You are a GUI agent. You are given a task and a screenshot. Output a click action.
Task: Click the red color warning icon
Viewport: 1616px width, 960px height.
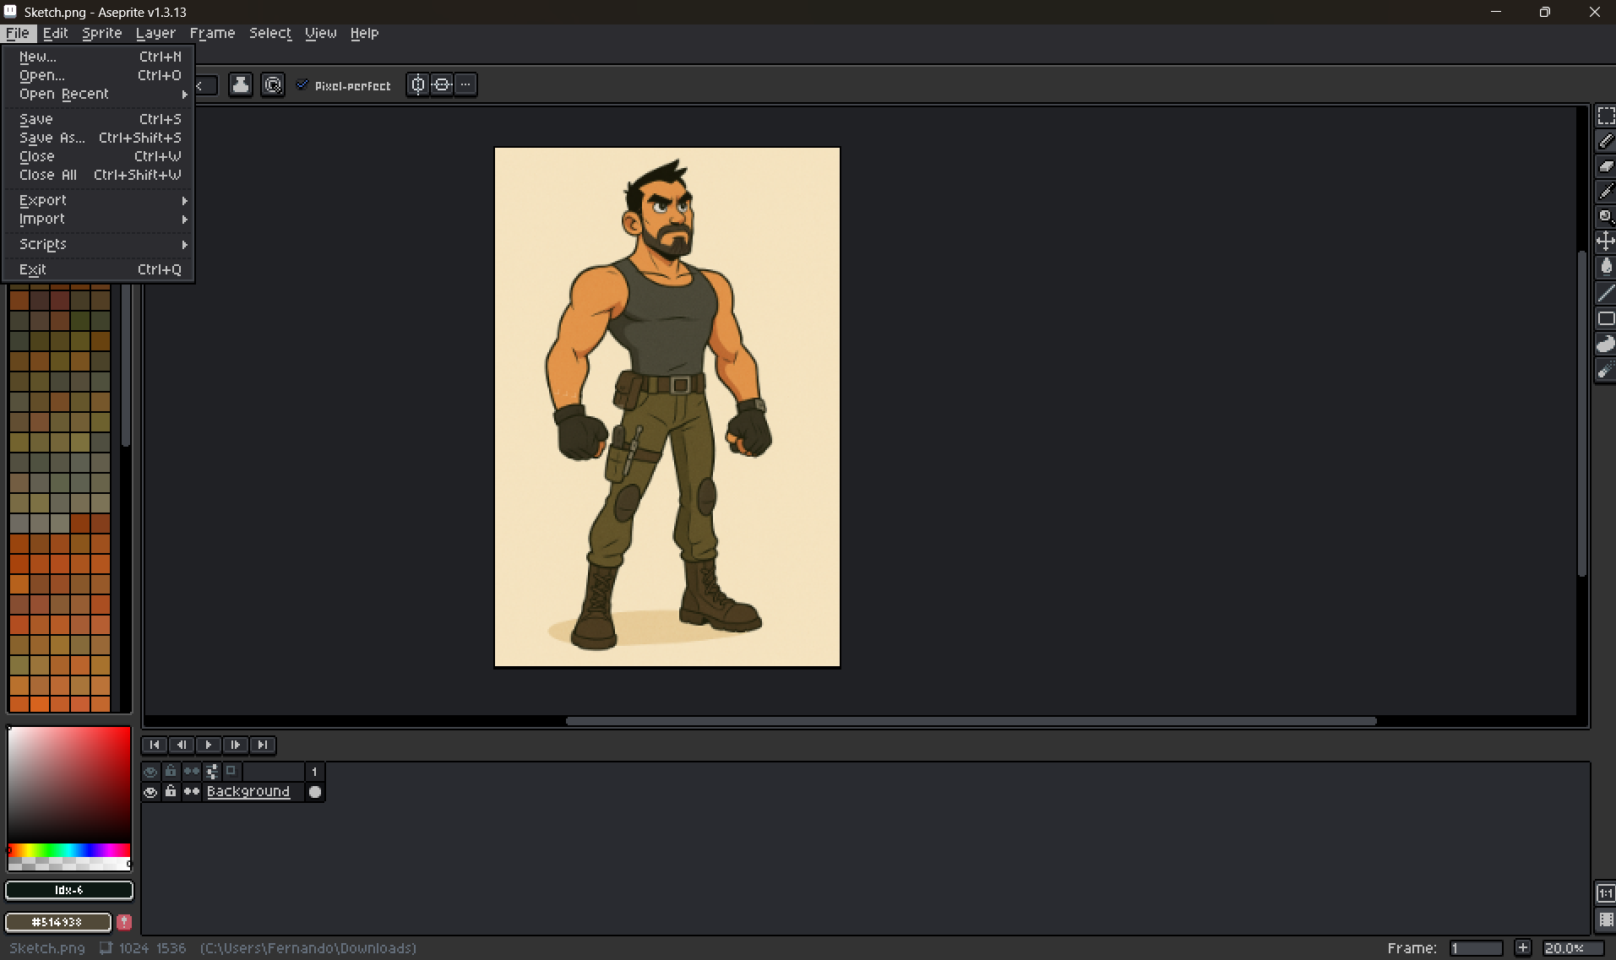(x=124, y=922)
